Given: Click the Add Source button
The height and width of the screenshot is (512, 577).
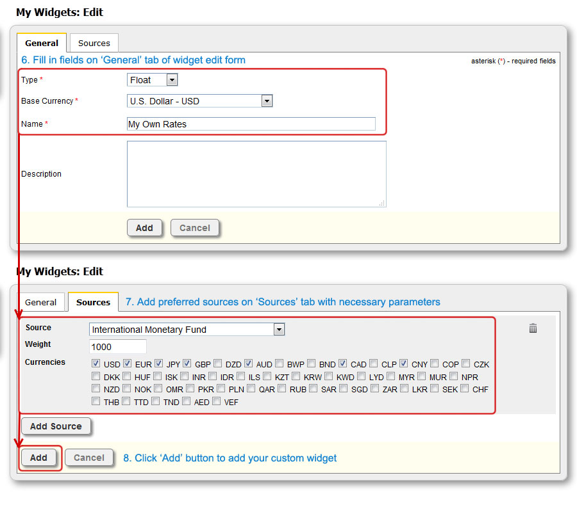Looking at the screenshot, I should tap(56, 426).
